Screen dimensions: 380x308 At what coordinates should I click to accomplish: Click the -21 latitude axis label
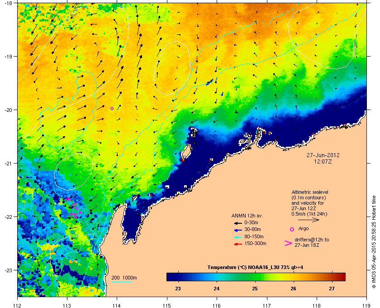8,163
